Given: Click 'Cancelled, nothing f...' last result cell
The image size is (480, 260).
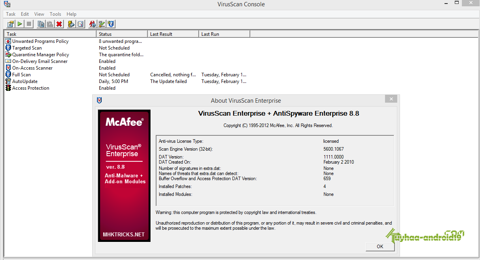Looking at the screenshot, I should tap(173, 75).
